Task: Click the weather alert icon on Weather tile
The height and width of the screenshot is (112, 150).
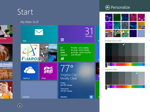Action: [91, 97]
